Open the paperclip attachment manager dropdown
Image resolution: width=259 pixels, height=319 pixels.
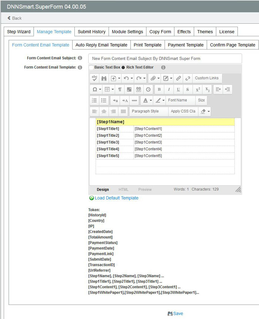point(155,78)
